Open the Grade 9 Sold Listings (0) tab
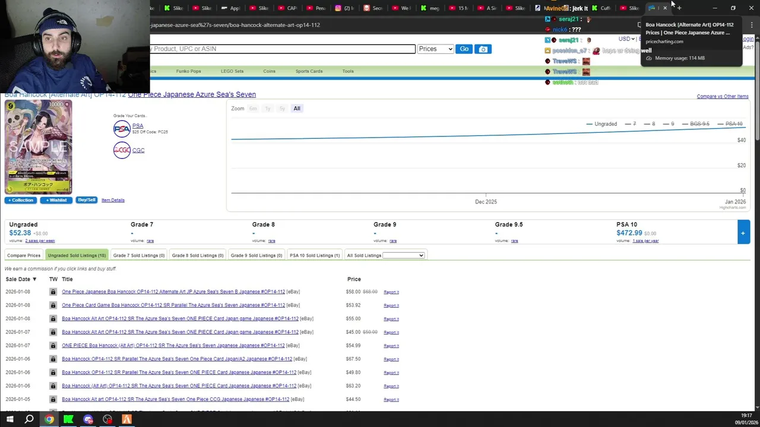 pyautogui.click(x=256, y=256)
